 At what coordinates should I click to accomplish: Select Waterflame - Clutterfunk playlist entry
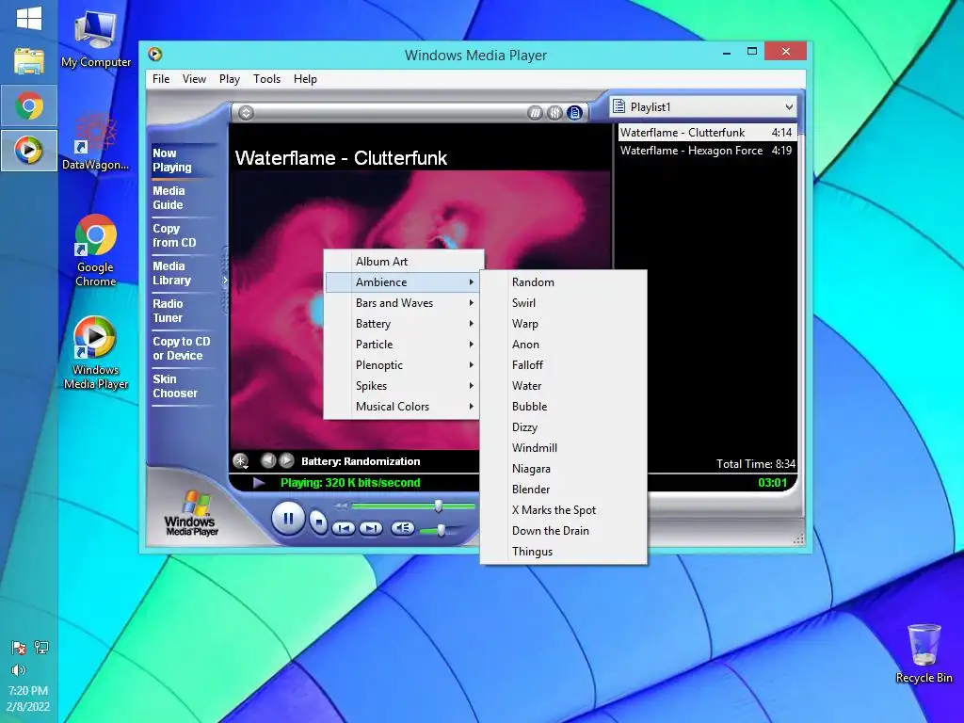click(706, 132)
